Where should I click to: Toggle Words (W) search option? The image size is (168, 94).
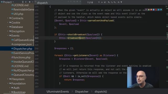tap(77, 2)
